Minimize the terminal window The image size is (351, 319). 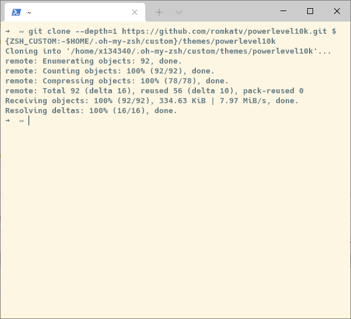click(x=283, y=10)
